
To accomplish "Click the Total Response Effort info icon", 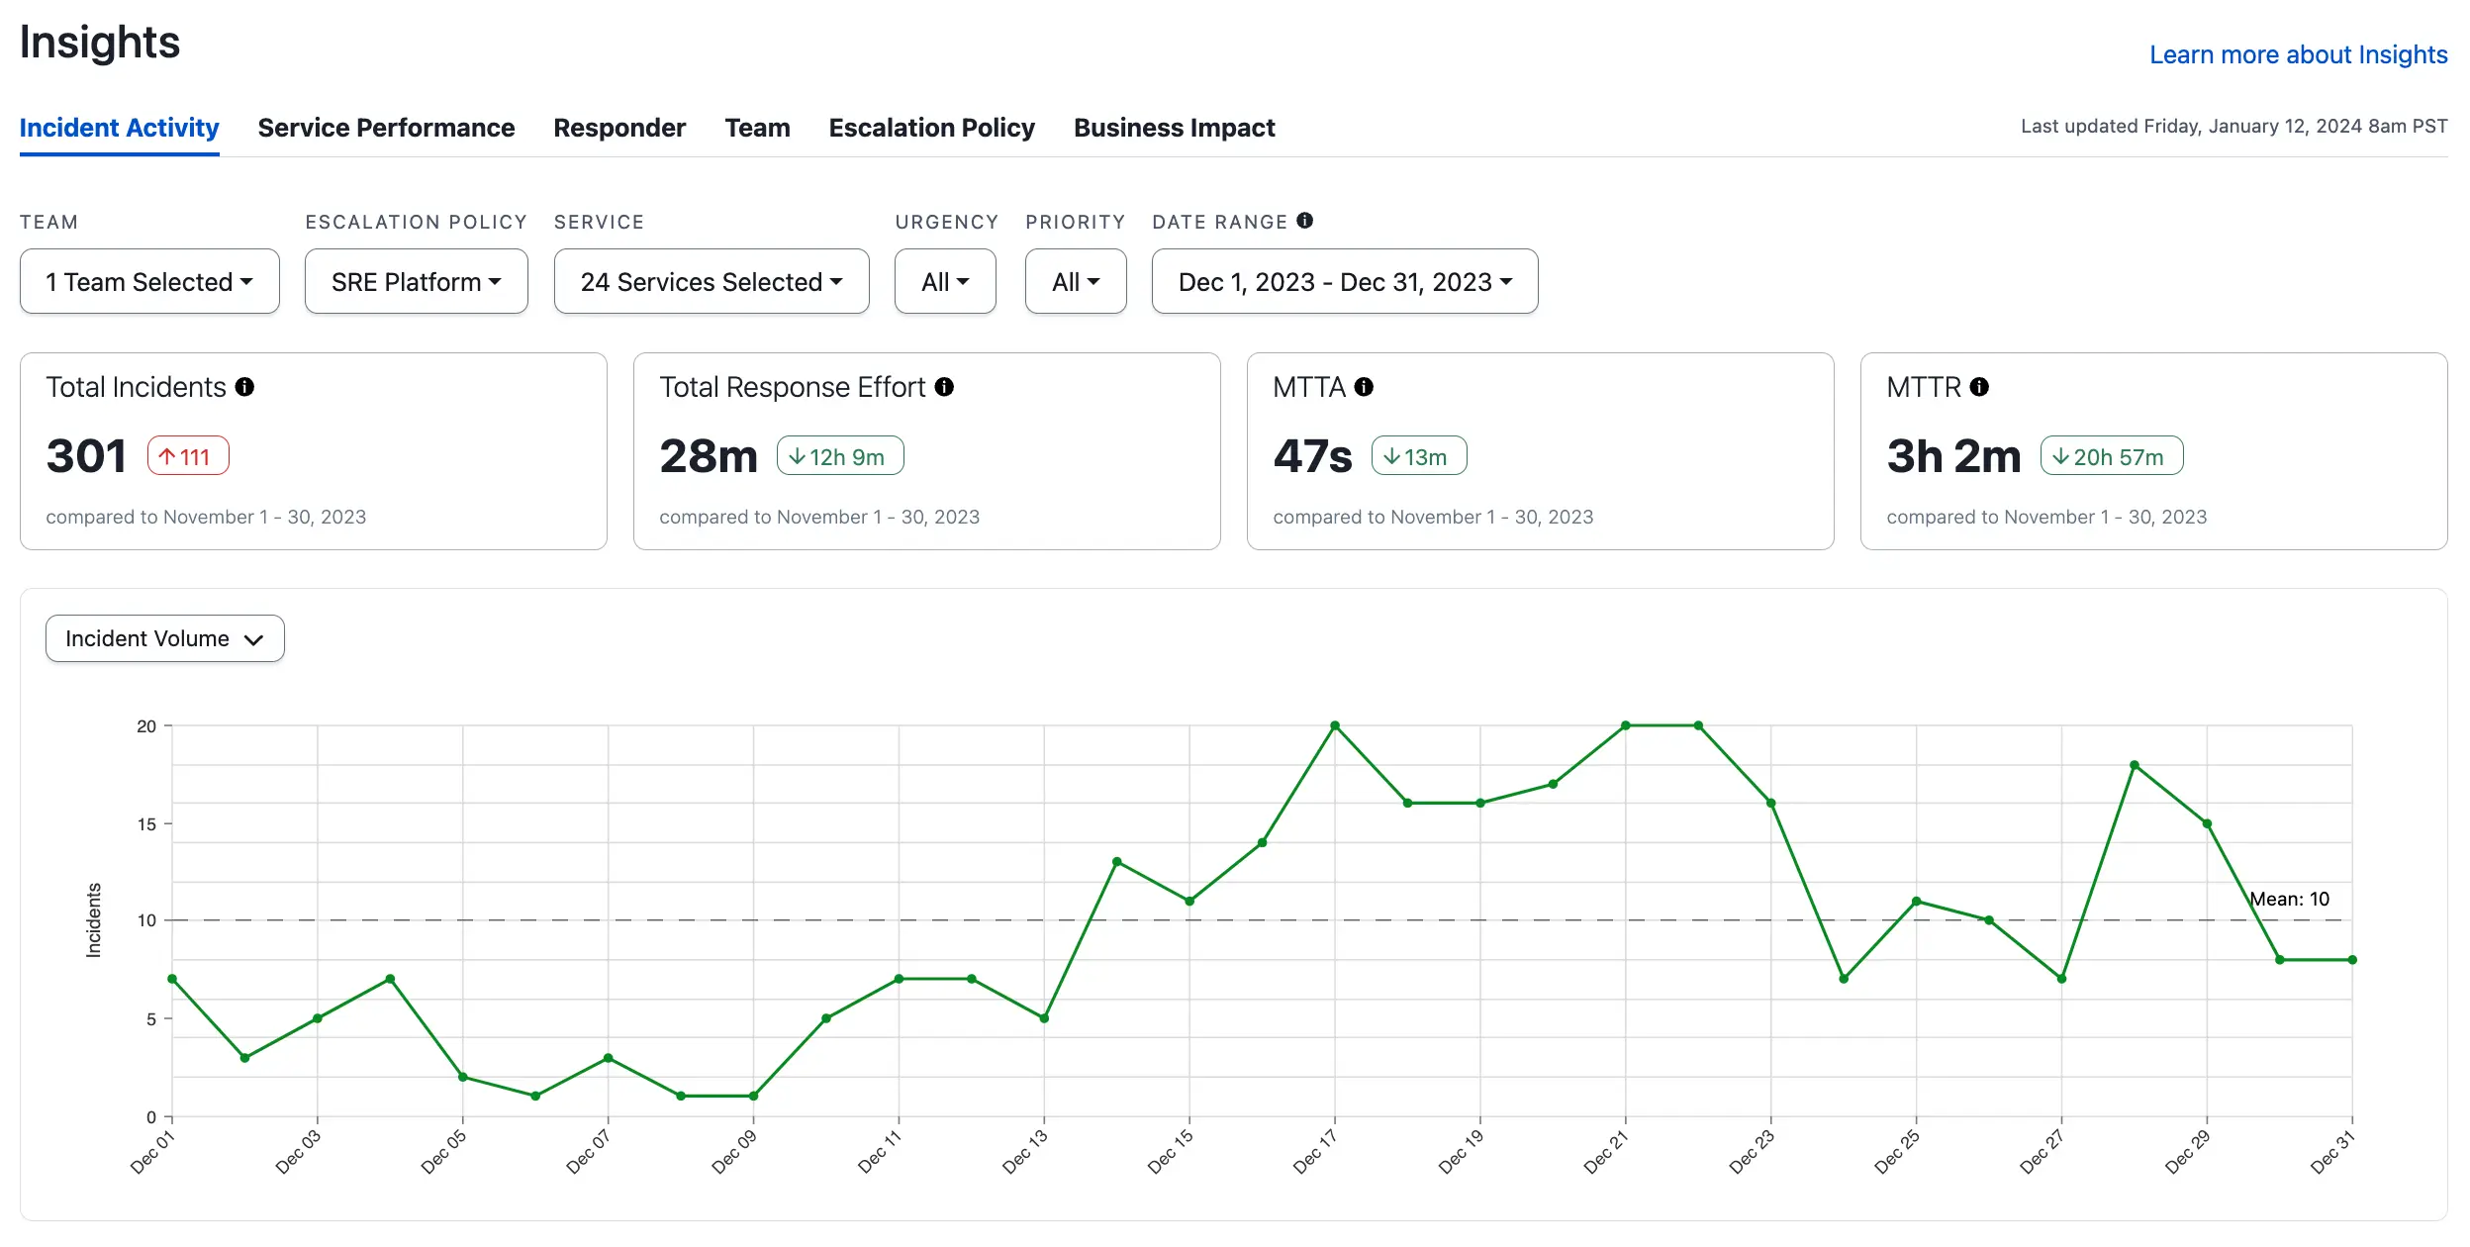I will [944, 387].
